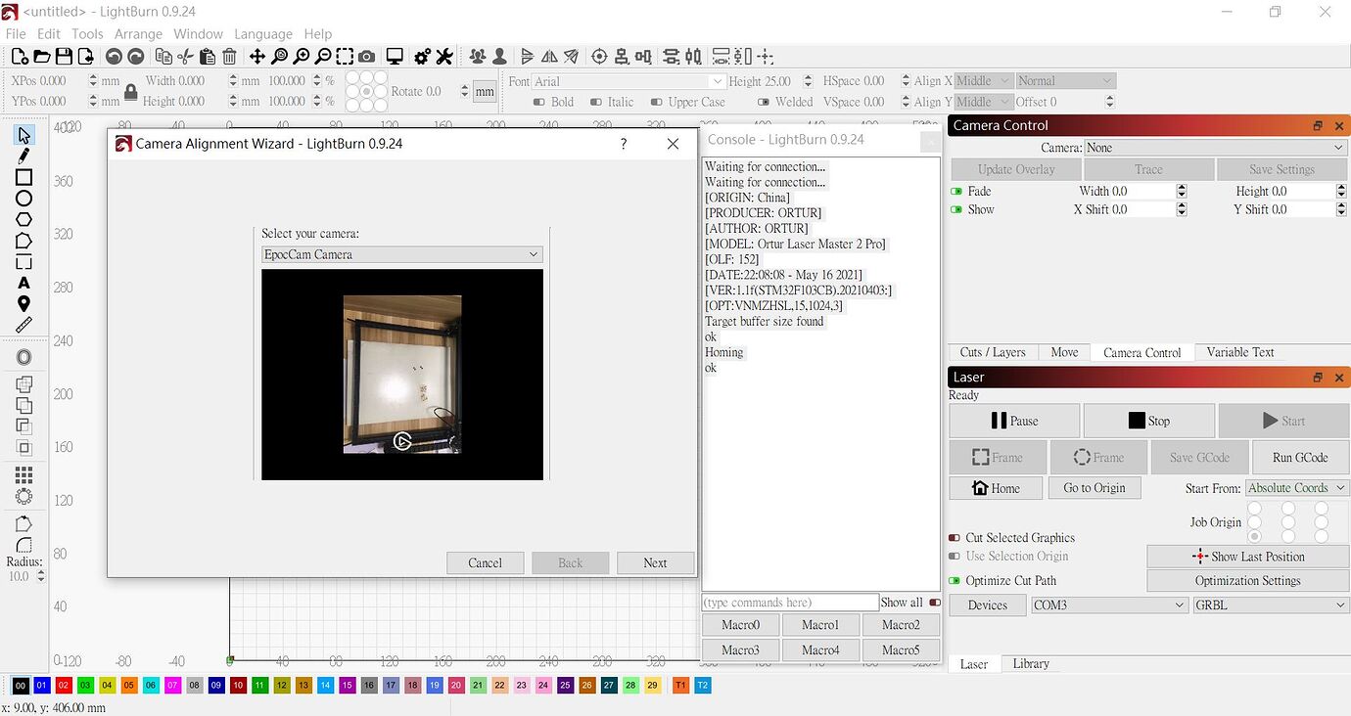
Task: Toggle the Italic text switch
Action: 595,102
